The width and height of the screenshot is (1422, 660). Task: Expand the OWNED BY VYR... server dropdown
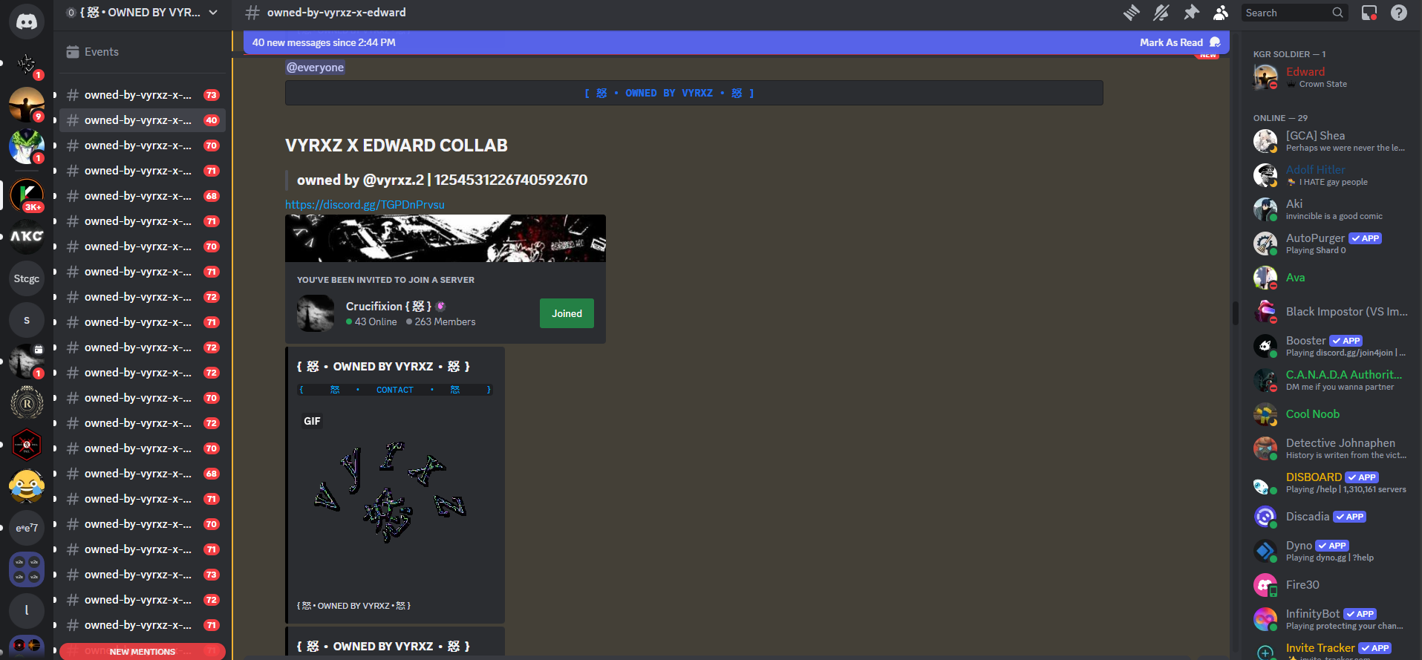pos(213,13)
